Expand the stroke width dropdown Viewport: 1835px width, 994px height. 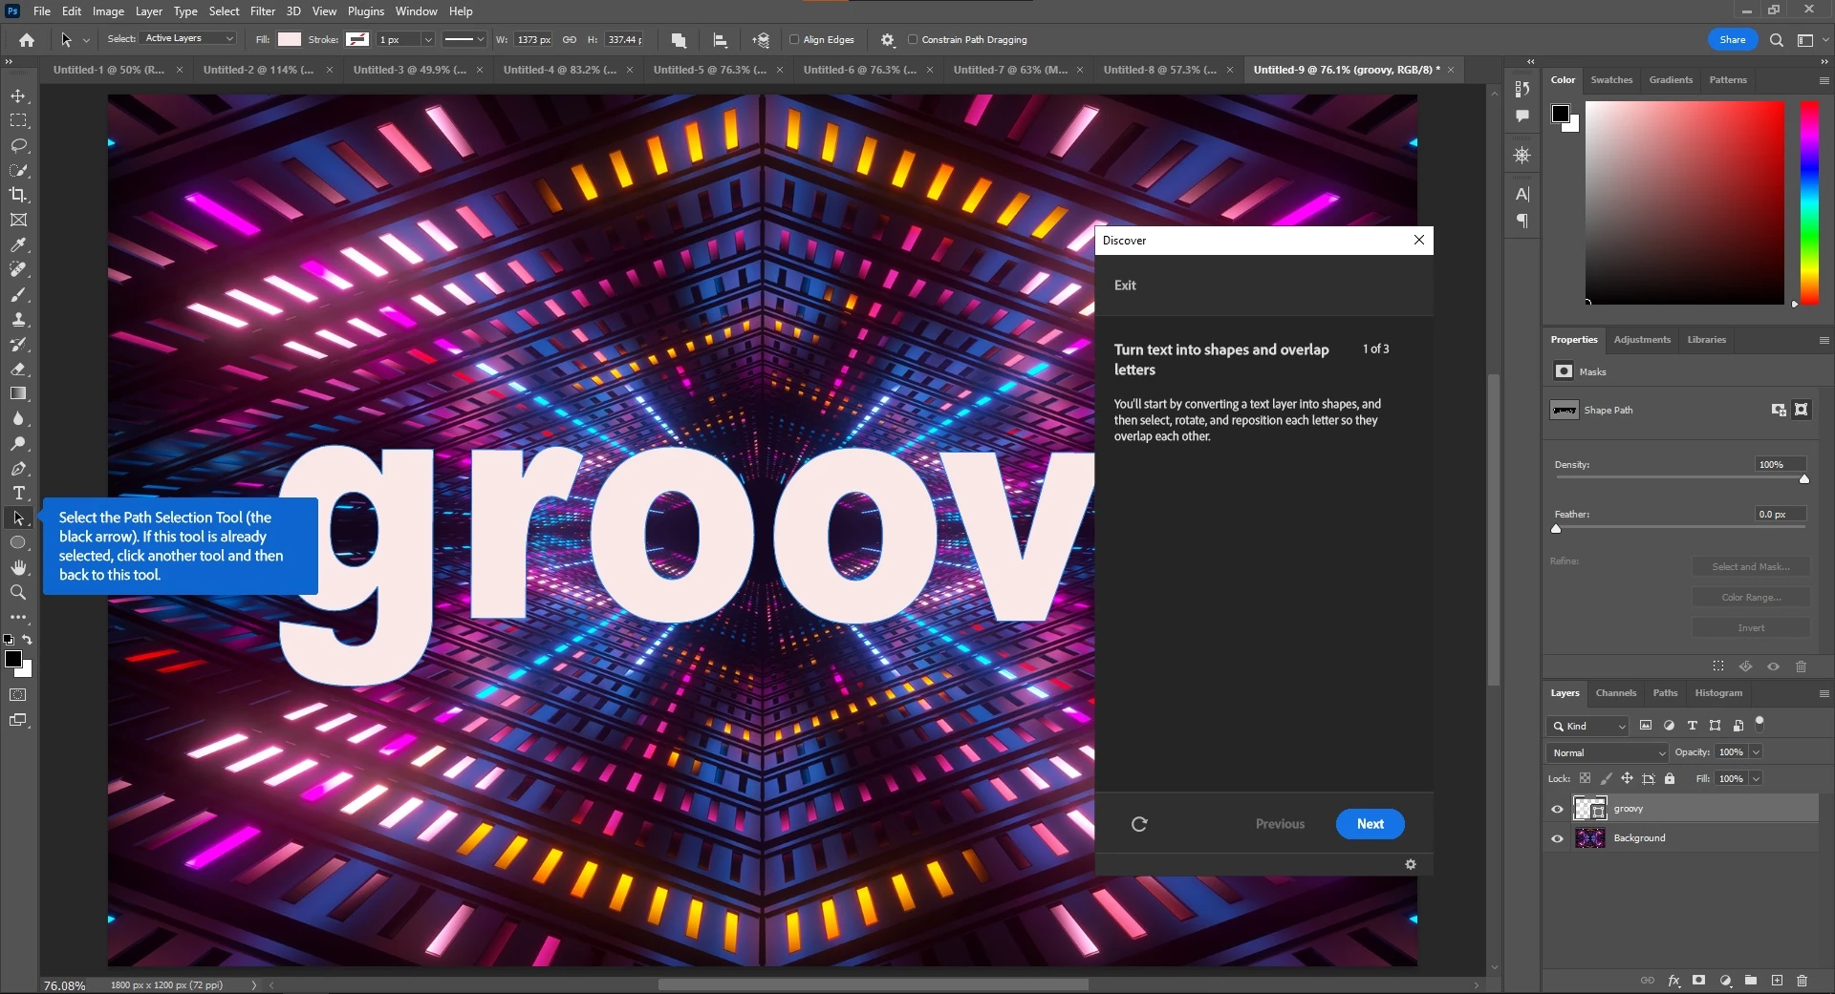click(x=428, y=40)
